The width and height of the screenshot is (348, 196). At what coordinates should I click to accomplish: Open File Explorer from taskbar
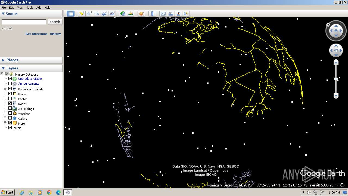(x=31, y=192)
